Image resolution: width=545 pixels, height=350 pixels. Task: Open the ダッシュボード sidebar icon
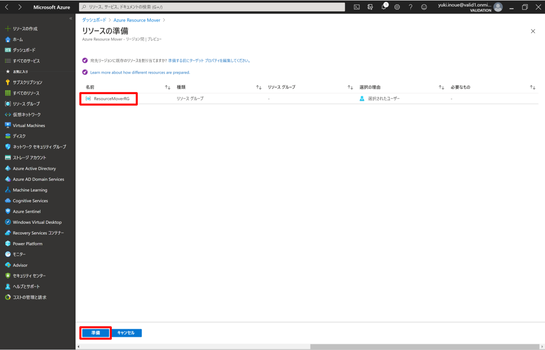[7, 50]
